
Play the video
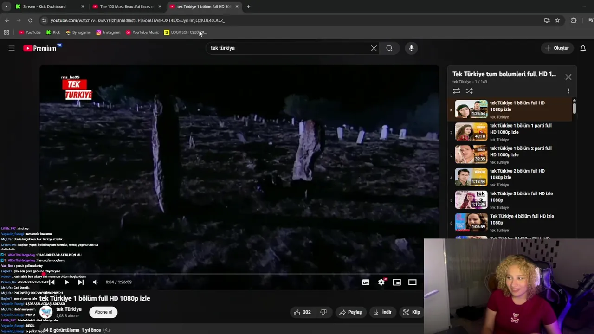tap(66, 282)
